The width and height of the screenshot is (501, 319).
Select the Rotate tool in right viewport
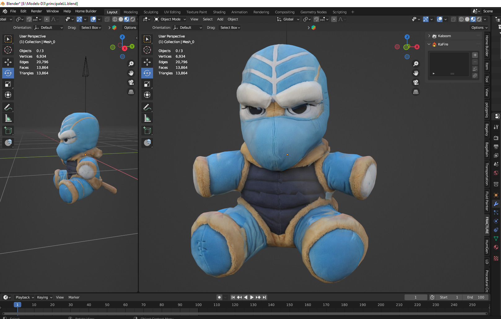pos(147,73)
